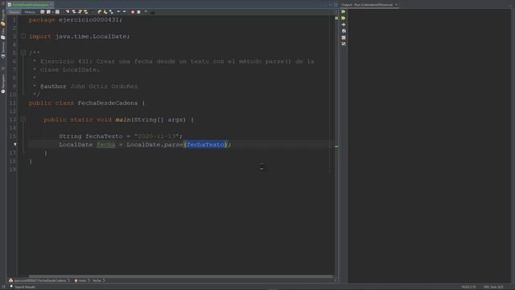Close the FechaDesdeCadena.java editor tab

click(51, 5)
